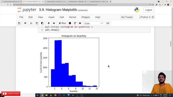Viewport: 173px width, 97px height.
Task: Click the Python logo in the header
Action: [x=137, y=10]
